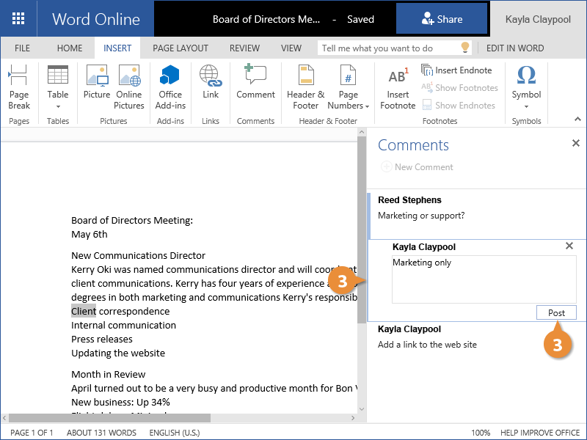Open the app launcher waffle icon

tap(18, 19)
